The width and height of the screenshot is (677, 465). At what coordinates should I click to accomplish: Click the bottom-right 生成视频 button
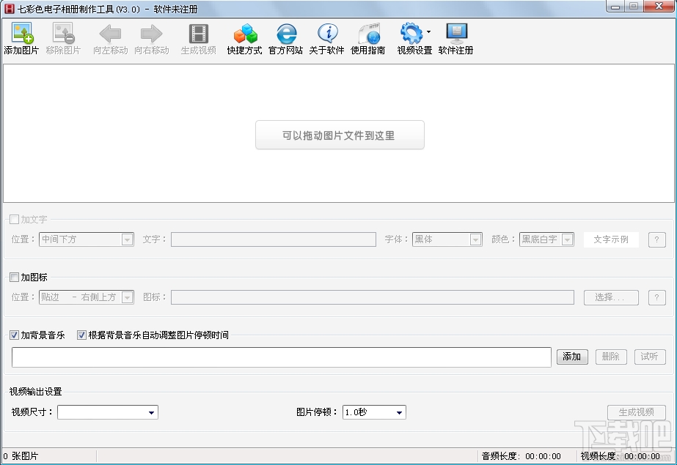point(637,412)
